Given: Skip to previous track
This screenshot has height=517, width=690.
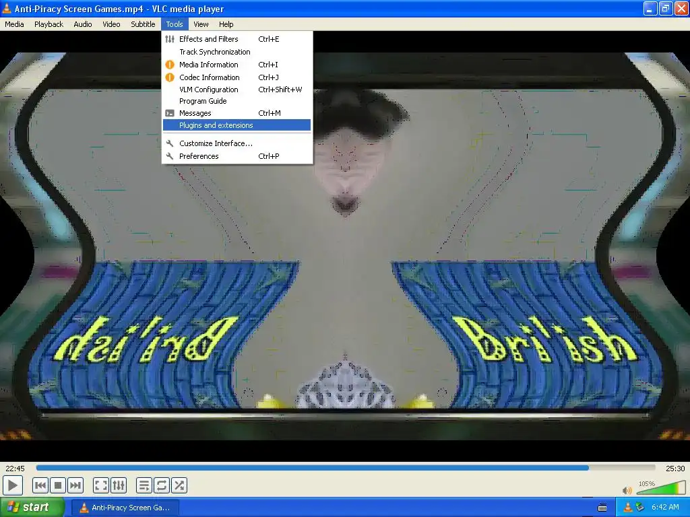Looking at the screenshot, I should tap(40, 486).
